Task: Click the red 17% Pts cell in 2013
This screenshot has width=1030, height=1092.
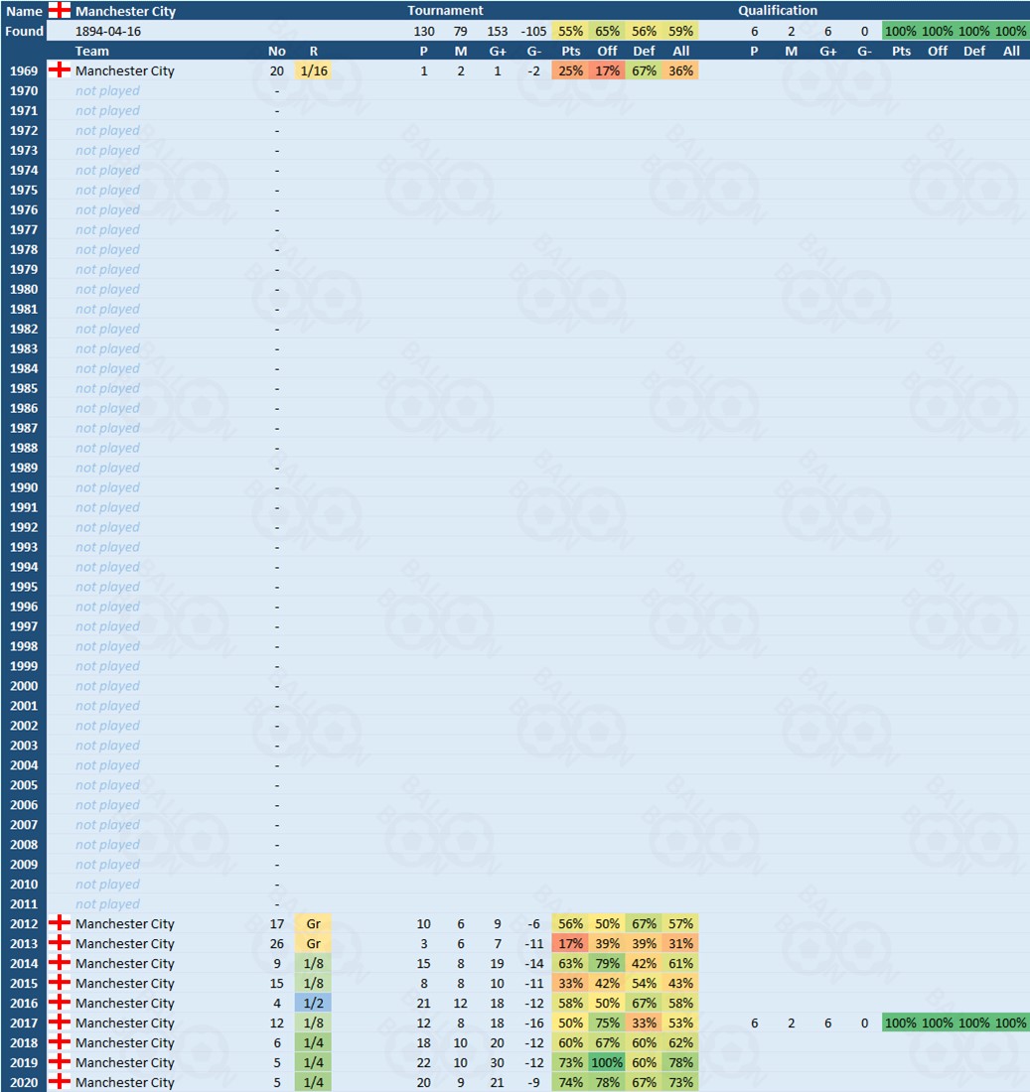Action: point(570,943)
